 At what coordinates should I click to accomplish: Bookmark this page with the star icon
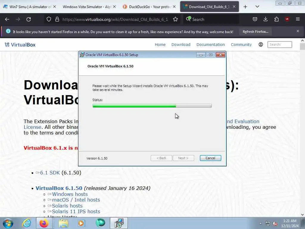[175, 19]
